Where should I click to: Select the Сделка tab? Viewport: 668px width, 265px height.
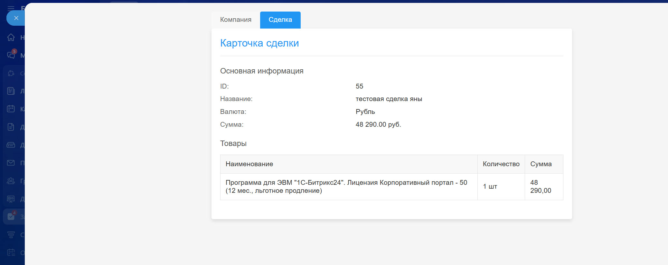click(280, 20)
